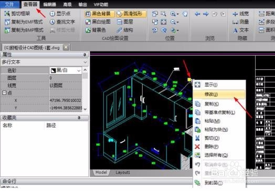Choose 选择所有(Q) in context menu

pos(219,155)
